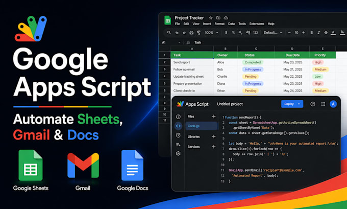Screen dimensions: 347x209
Task: Redo the action in Sheets toolbar
Action: (x=184, y=33)
